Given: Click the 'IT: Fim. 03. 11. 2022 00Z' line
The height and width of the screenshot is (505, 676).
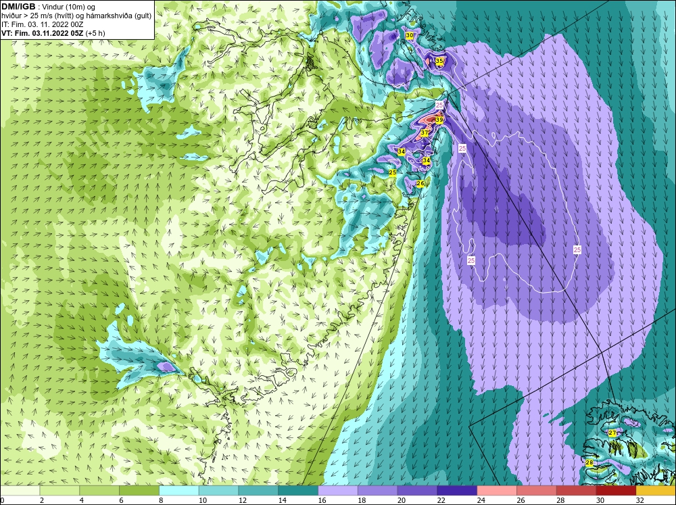Looking at the screenshot, I should click(x=42, y=24).
